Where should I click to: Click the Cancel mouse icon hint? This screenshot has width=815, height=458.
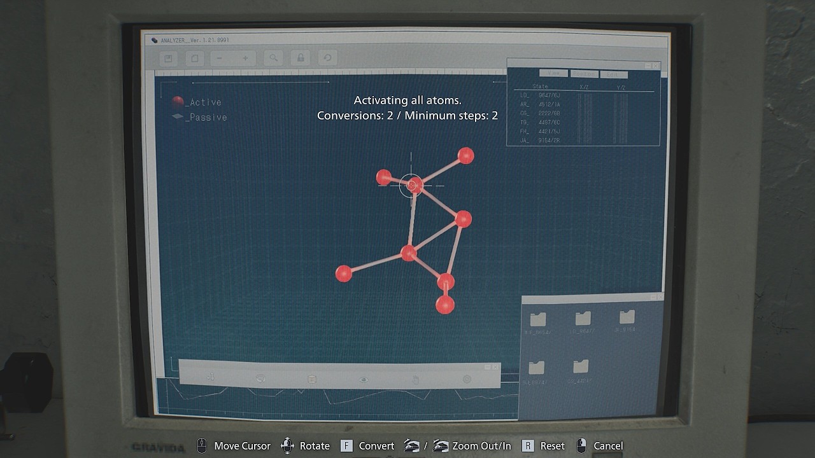coord(581,446)
